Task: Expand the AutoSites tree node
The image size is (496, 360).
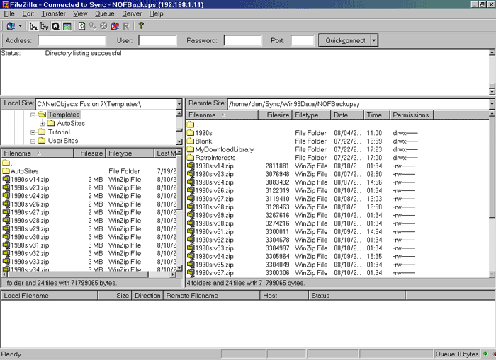Action: [42, 124]
